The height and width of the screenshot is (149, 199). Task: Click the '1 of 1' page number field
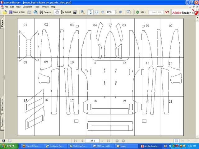(x=92, y=141)
